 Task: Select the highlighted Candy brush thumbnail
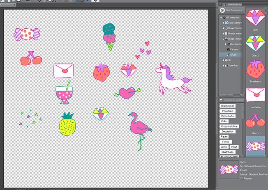255,147
